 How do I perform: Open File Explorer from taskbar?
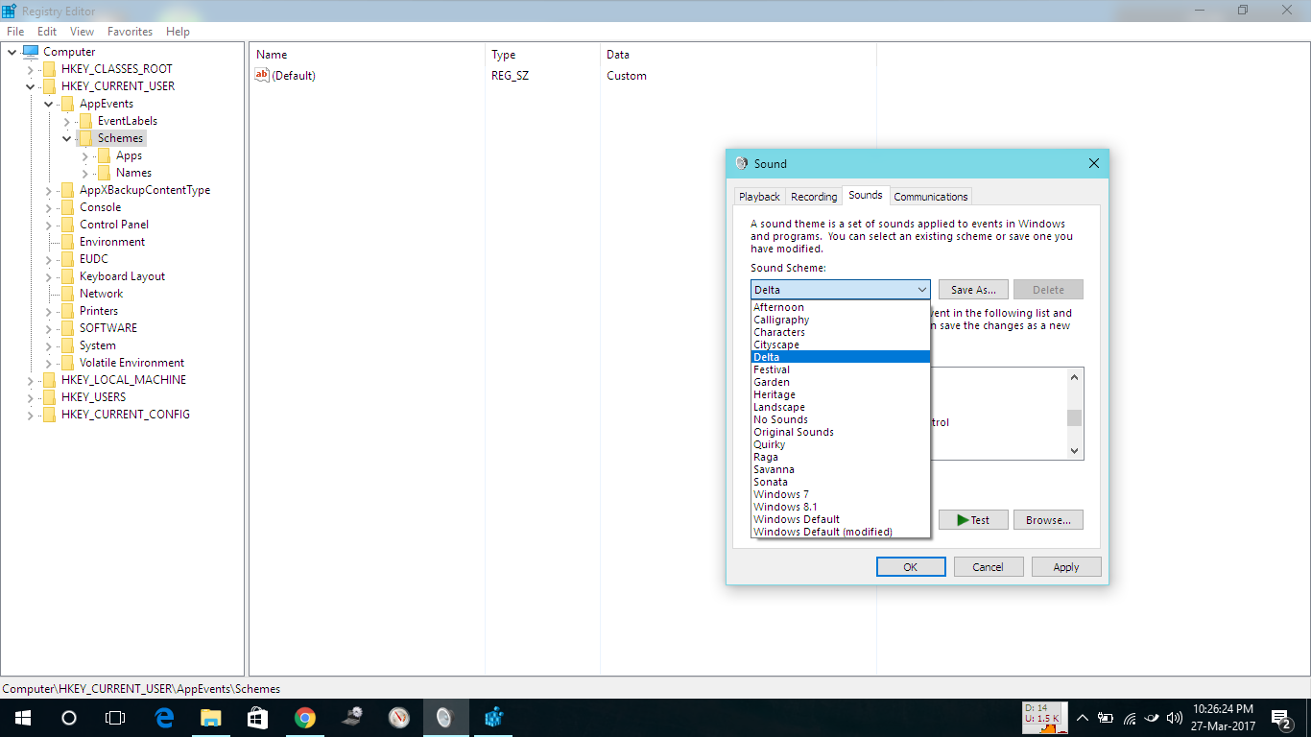(211, 717)
